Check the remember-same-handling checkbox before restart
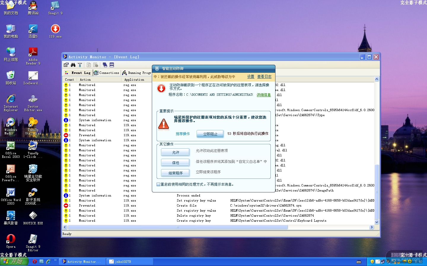The height and width of the screenshot is (266, 427). pos(158,184)
